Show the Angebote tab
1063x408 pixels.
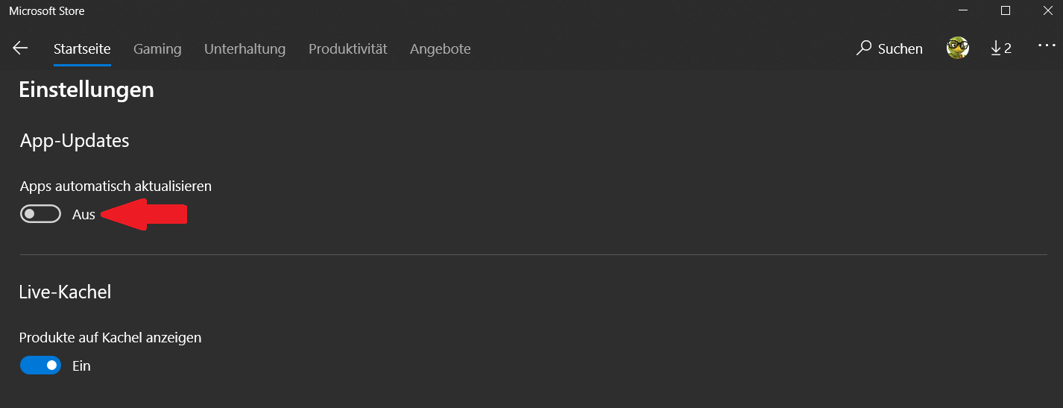pyautogui.click(x=441, y=49)
